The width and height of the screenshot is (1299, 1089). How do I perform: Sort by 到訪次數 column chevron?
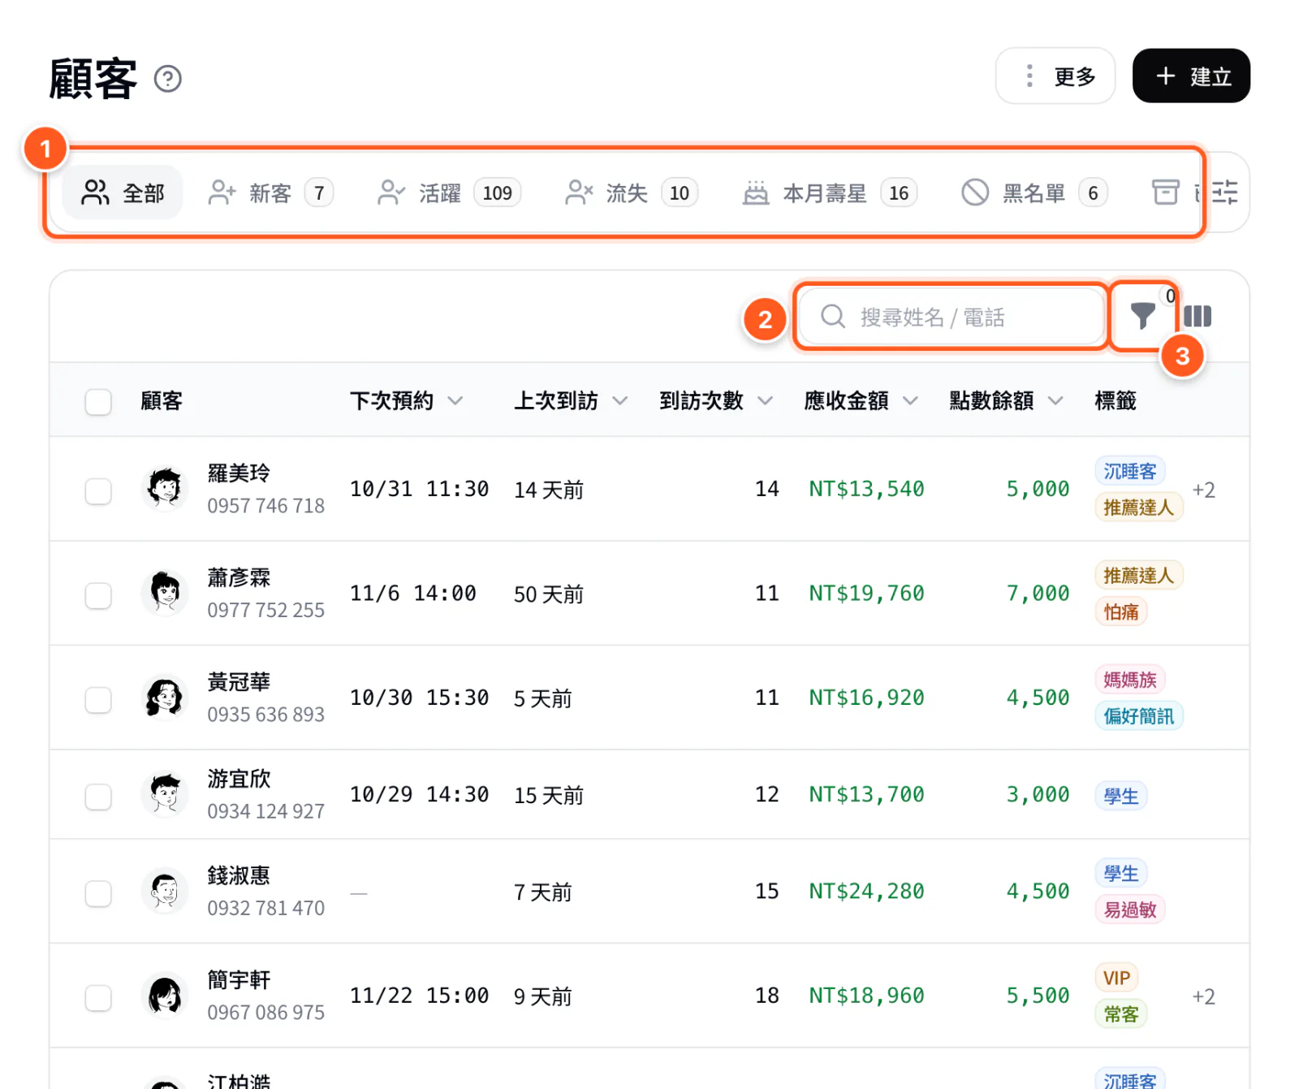(766, 400)
